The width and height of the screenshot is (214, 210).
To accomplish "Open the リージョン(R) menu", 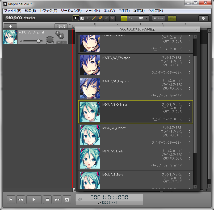I will [x=71, y=11].
